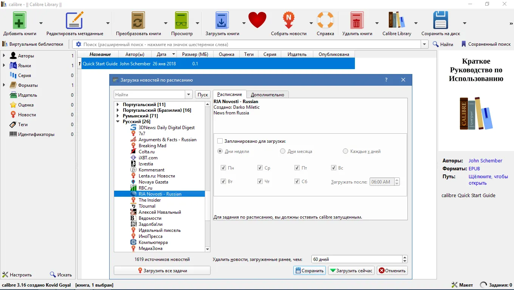
Task: Open Виртуальные библиотеки
Action: [x=33, y=44]
